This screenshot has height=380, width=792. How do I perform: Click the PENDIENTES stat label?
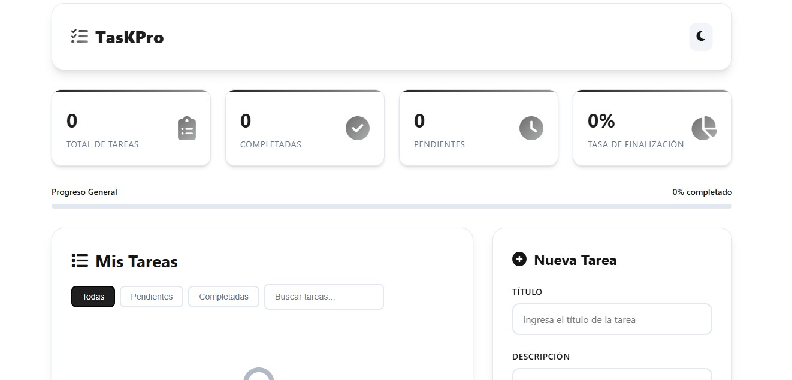[x=439, y=144]
